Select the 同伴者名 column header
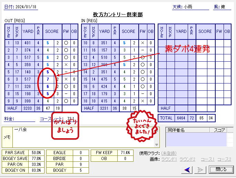The image size is (236, 178). point(188,130)
